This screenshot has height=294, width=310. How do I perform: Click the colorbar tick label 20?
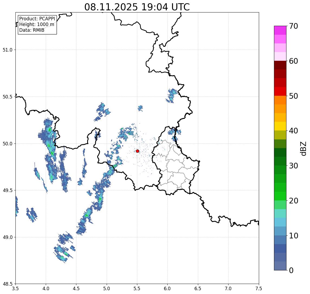(293, 201)
